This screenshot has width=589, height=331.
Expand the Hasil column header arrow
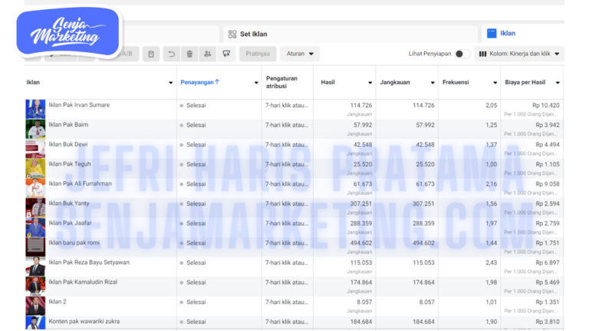pos(369,82)
